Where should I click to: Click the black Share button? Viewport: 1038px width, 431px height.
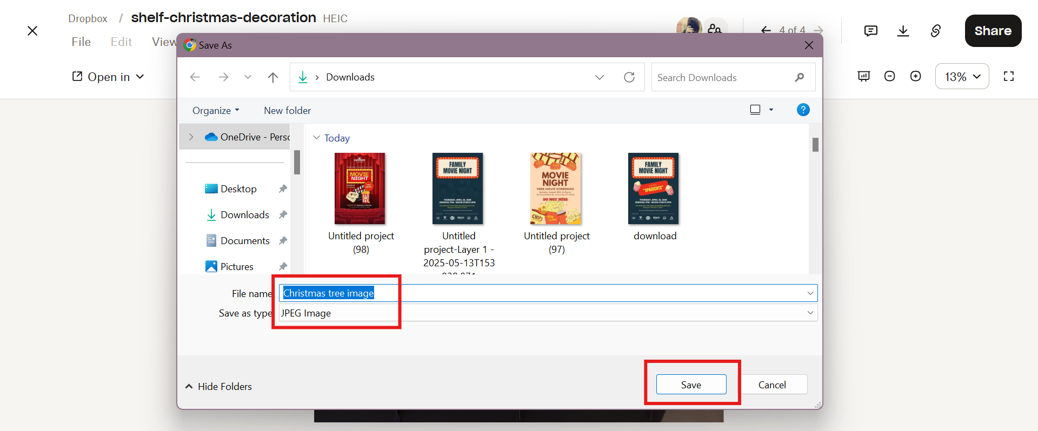993,31
